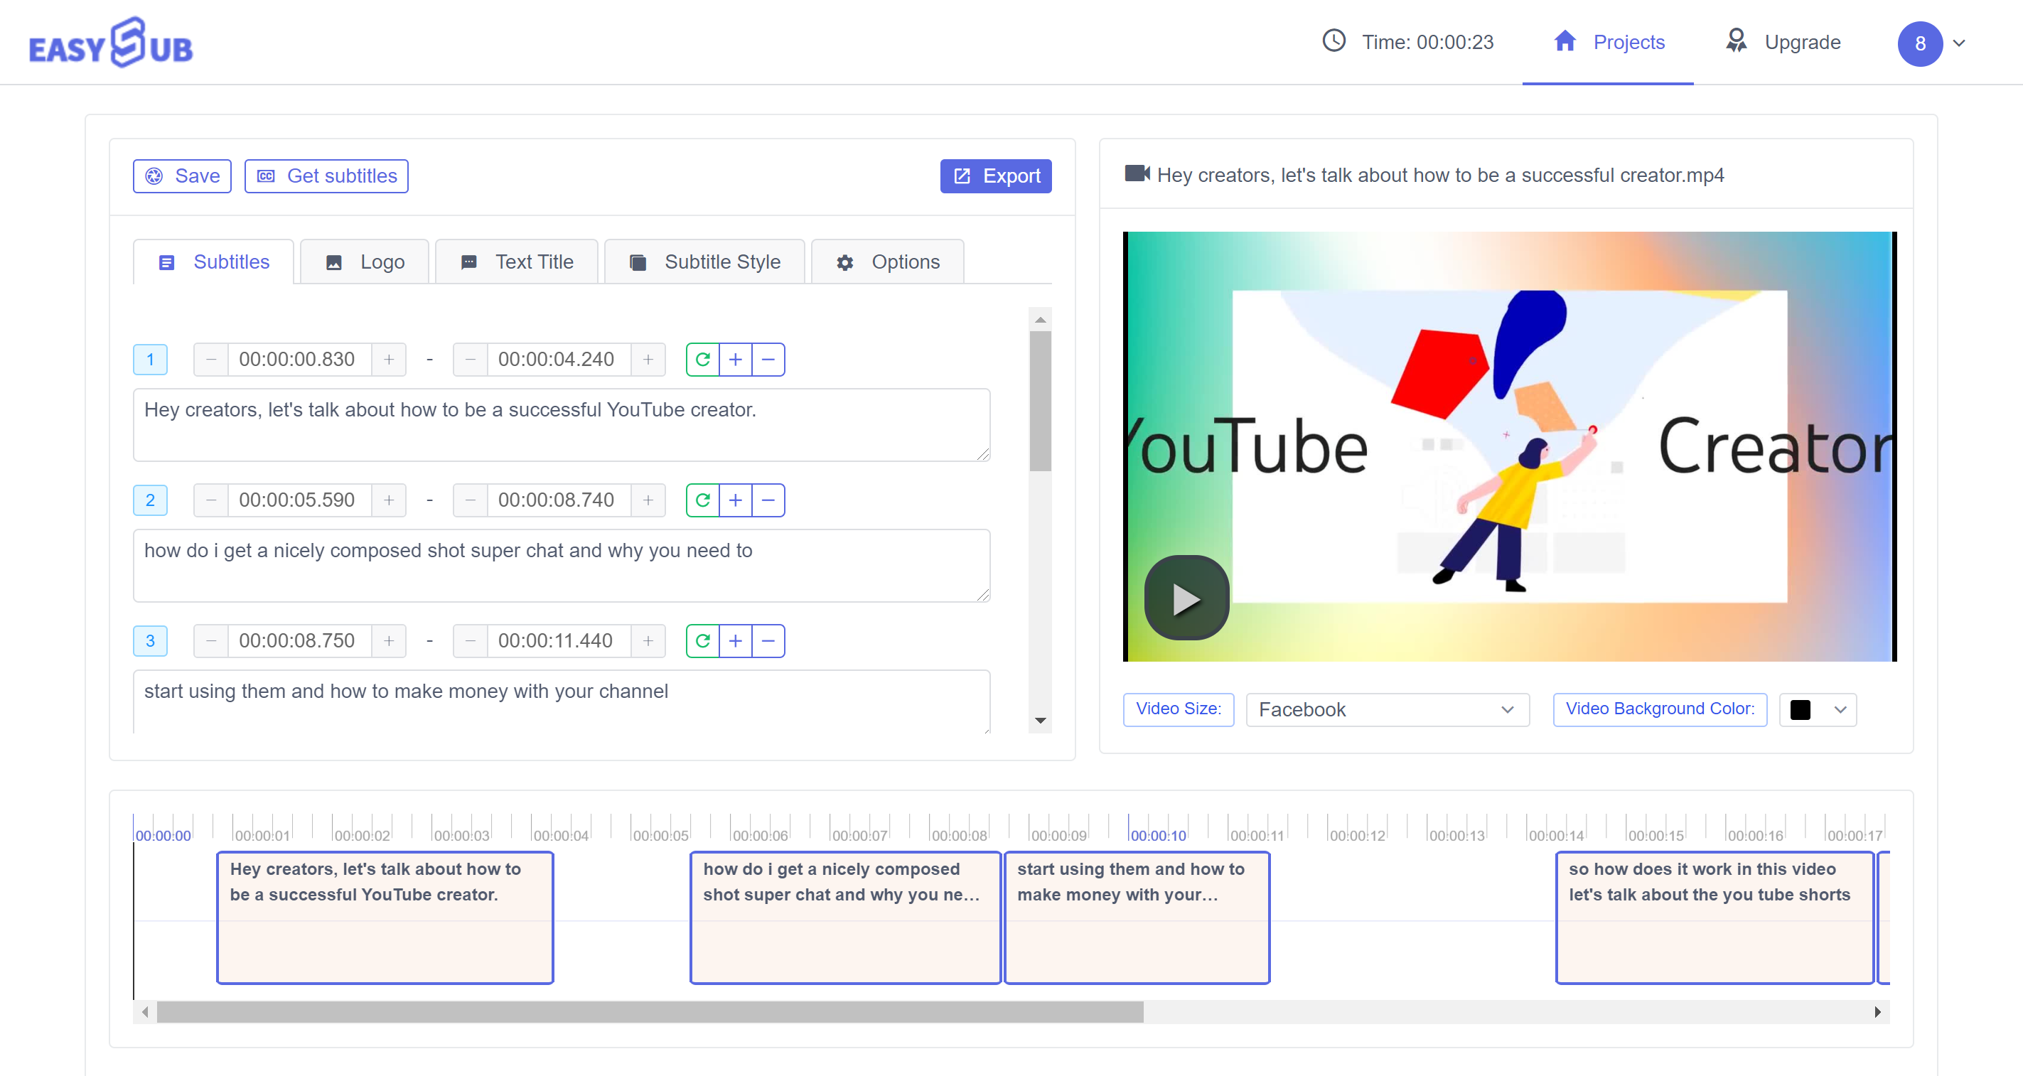
Task: Edit text 'Hey creators, let's talk about'
Action: point(562,425)
